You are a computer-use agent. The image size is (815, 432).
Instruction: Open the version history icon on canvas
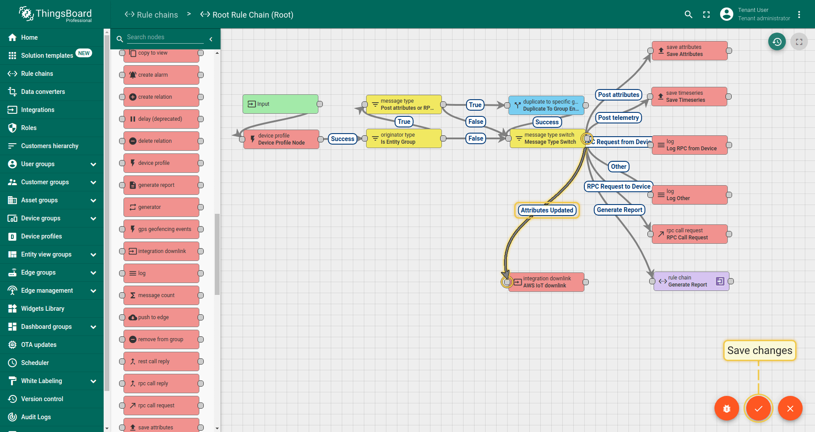coord(777,42)
